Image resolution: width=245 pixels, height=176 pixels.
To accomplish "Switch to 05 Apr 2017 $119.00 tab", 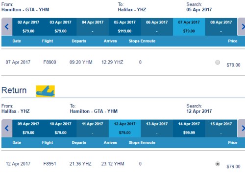I will pos(125,27).
